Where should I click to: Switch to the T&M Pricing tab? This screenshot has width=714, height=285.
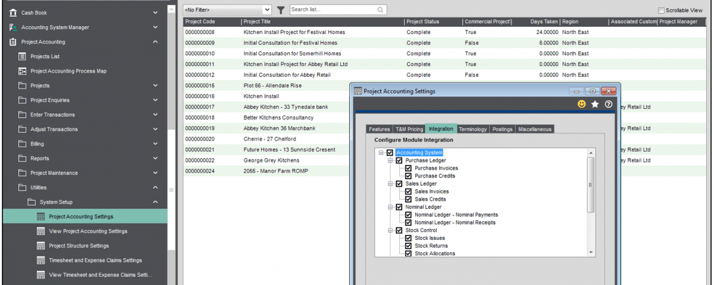pyautogui.click(x=409, y=129)
